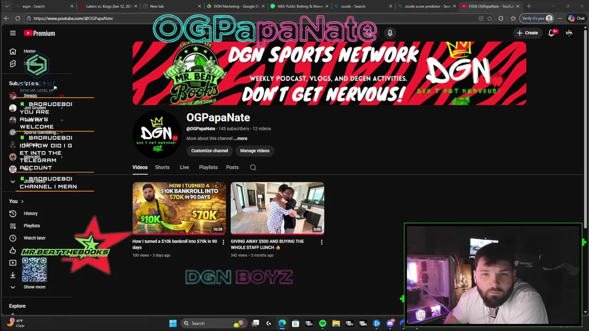Expand channel description ...more
Viewport: 589px width, 331px height.
pos(240,138)
